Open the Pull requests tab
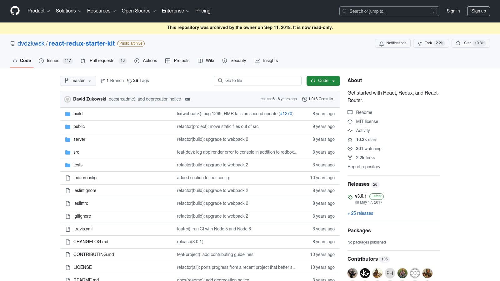Screen dimensions: 500x281 [x=103, y=61]
